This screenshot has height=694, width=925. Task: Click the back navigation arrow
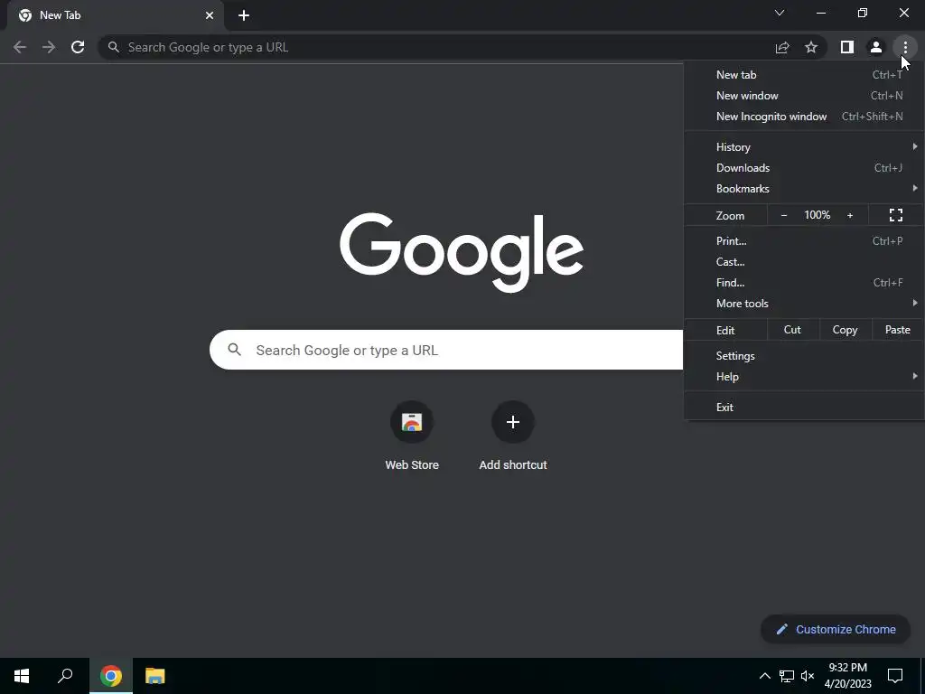point(20,47)
